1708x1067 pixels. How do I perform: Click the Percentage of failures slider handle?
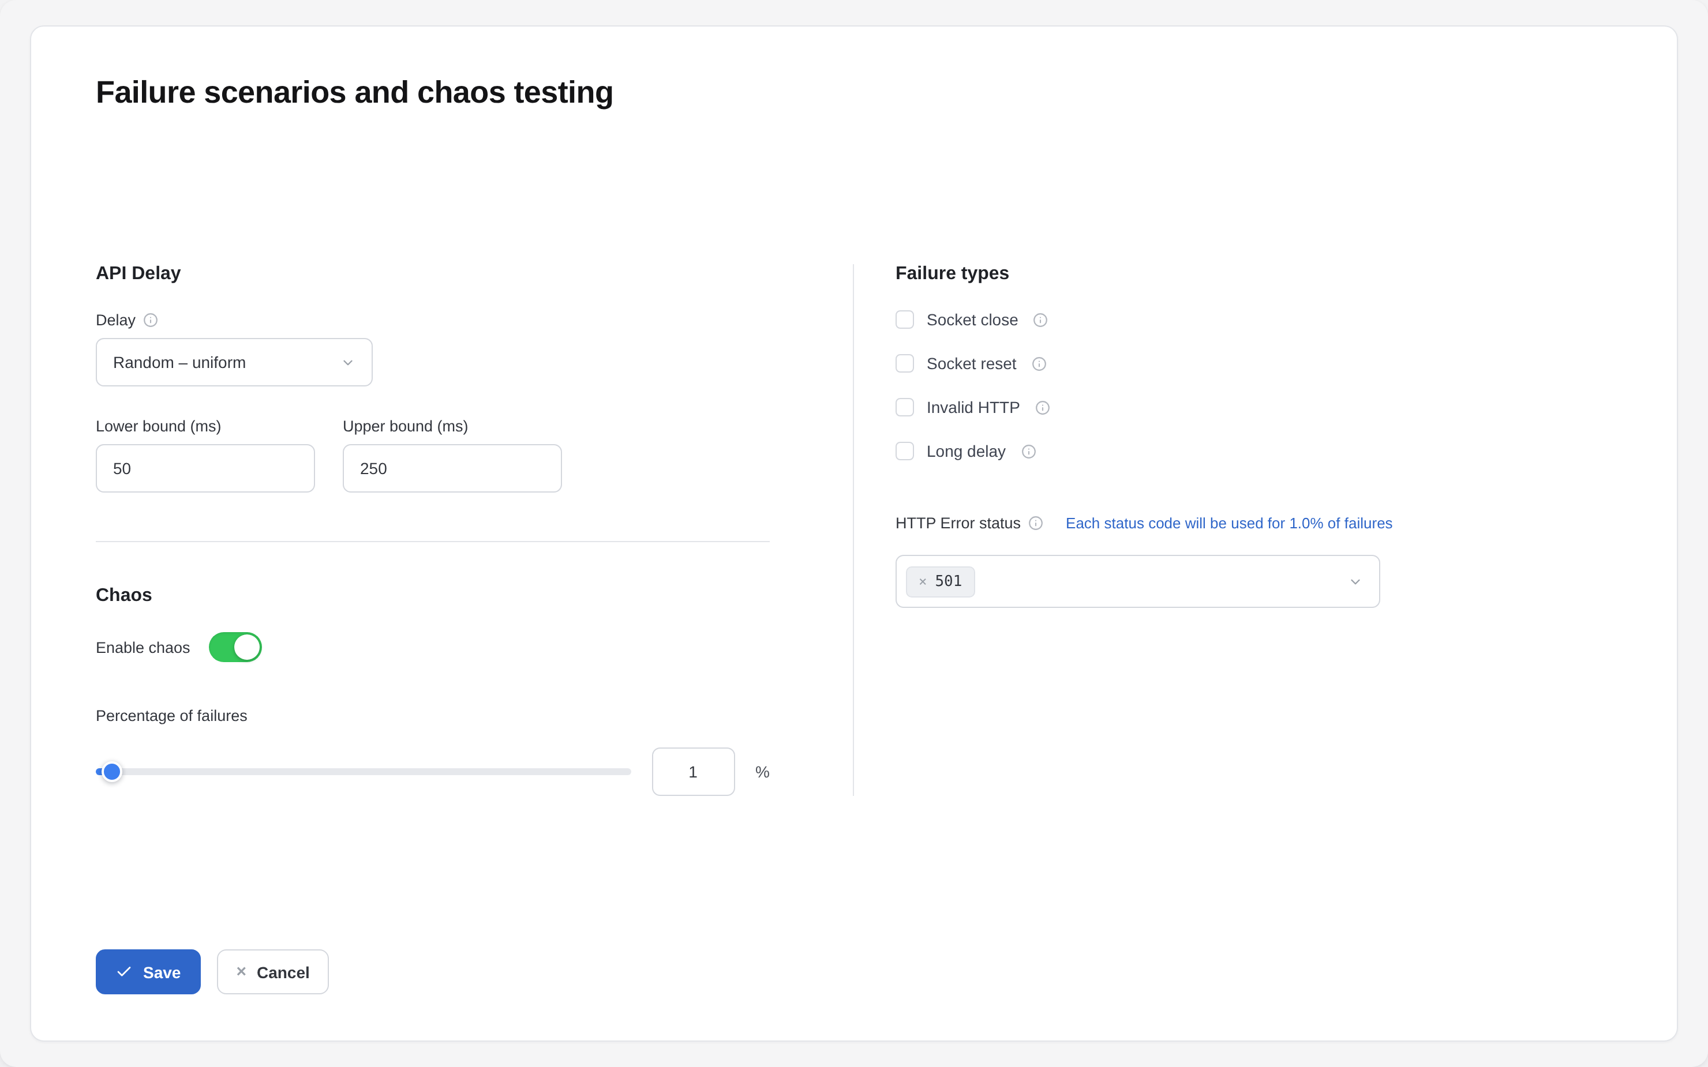[111, 772]
